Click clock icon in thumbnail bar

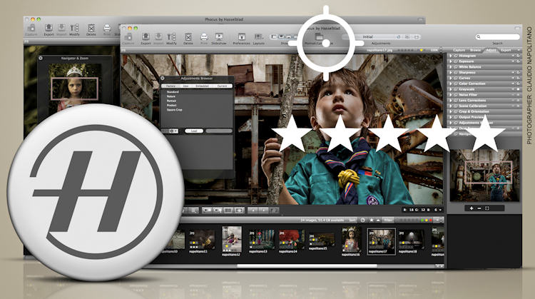(362, 221)
